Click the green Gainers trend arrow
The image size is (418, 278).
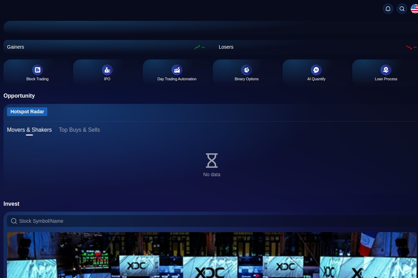tap(197, 47)
